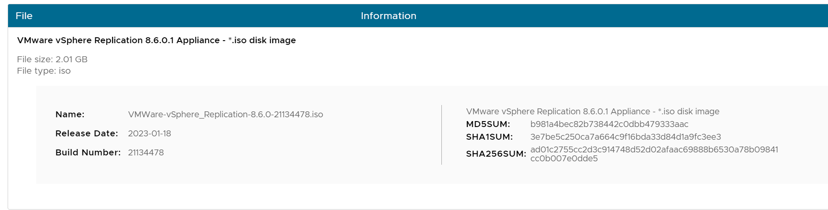
Task: Click the MD5SUM: label
Action: coord(488,124)
